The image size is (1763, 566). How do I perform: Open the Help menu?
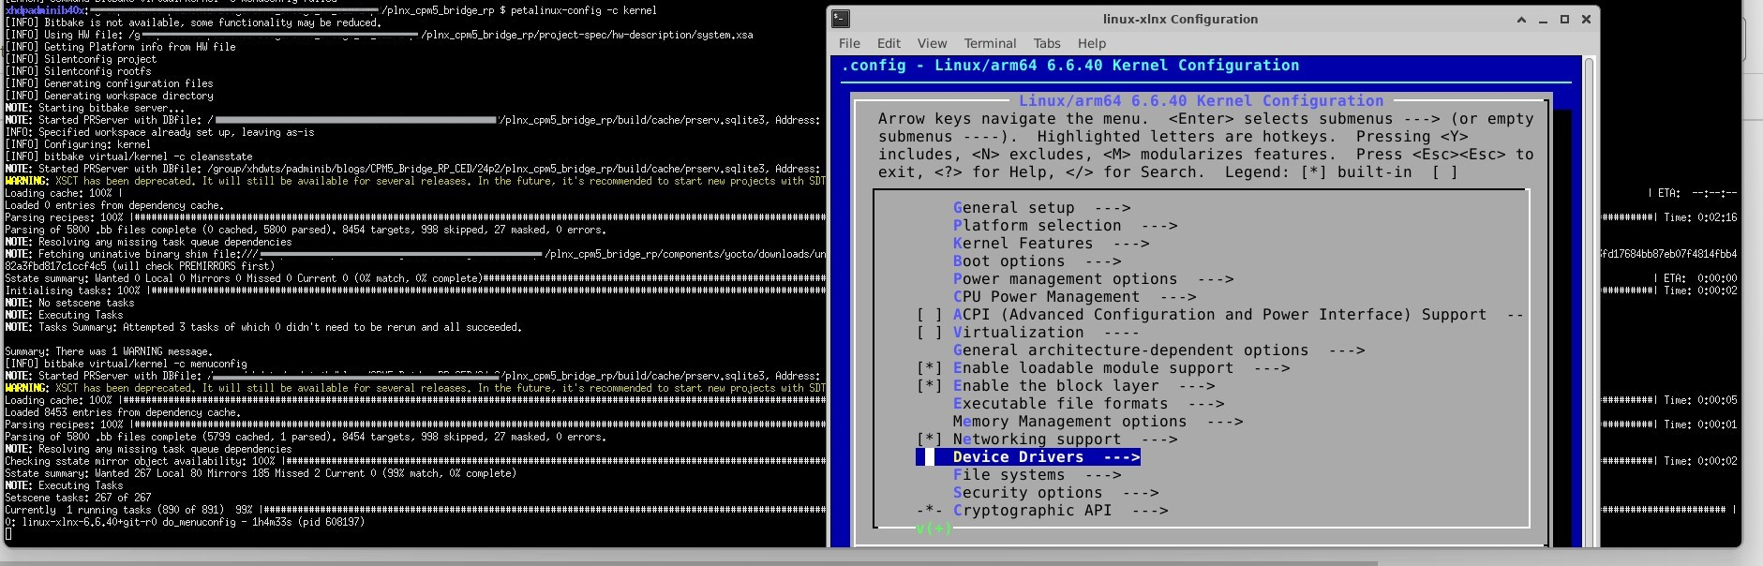(x=1091, y=43)
